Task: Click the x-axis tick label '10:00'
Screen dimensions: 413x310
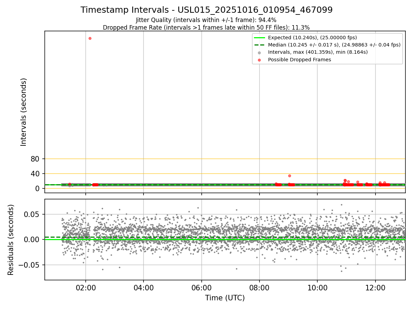Action: [317, 287]
